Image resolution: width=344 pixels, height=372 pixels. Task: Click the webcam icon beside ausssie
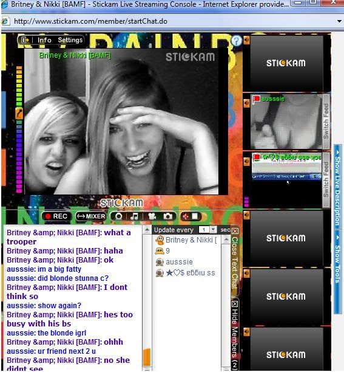160,262
